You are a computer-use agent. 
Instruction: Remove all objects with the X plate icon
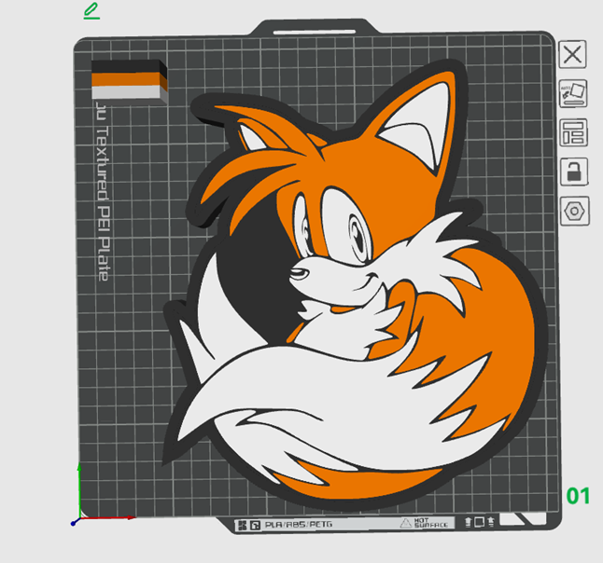point(572,54)
